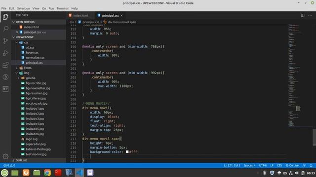The width and height of the screenshot is (316, 177).
Task: Collapse the Open Editors section
Action: point(39,22)
